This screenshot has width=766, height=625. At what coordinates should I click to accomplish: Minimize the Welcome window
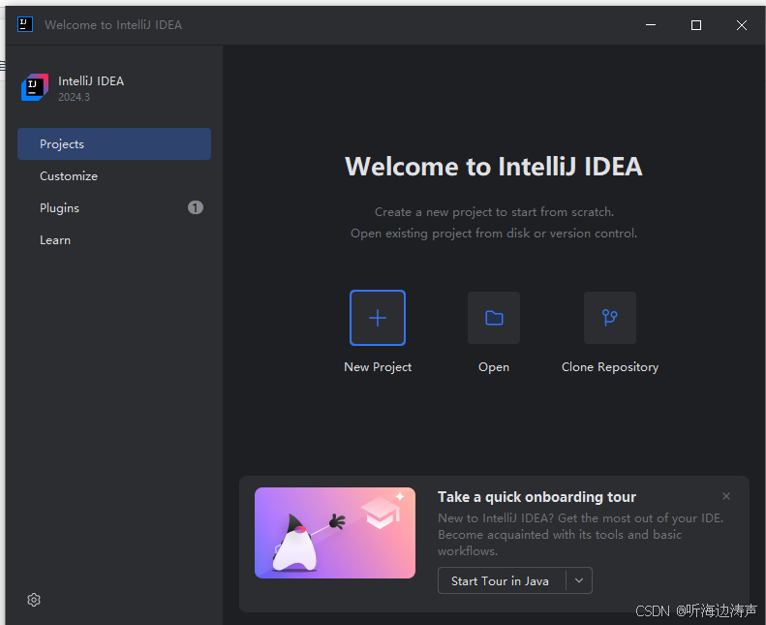651,25
